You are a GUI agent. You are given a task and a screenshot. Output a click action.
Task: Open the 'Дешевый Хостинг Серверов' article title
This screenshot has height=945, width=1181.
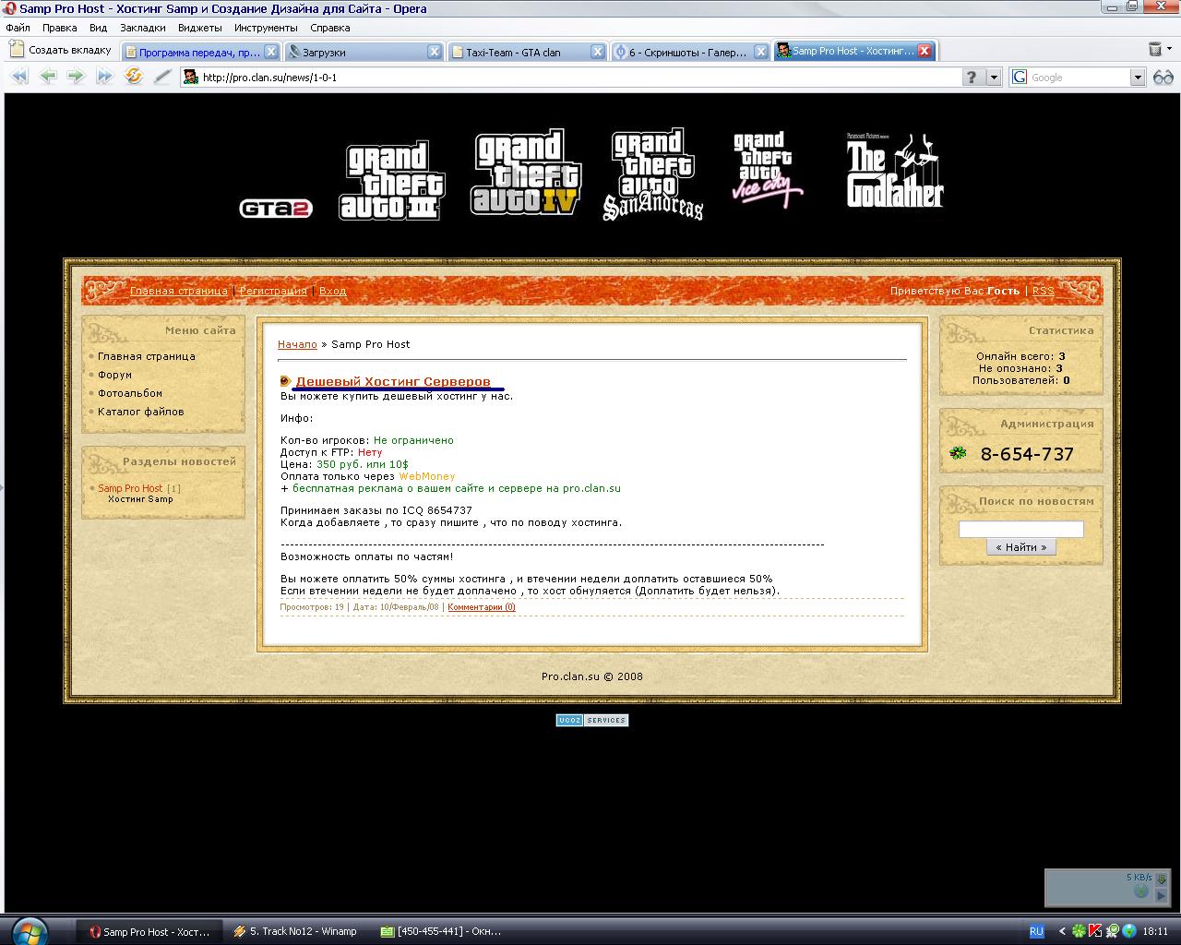(393, 381)
